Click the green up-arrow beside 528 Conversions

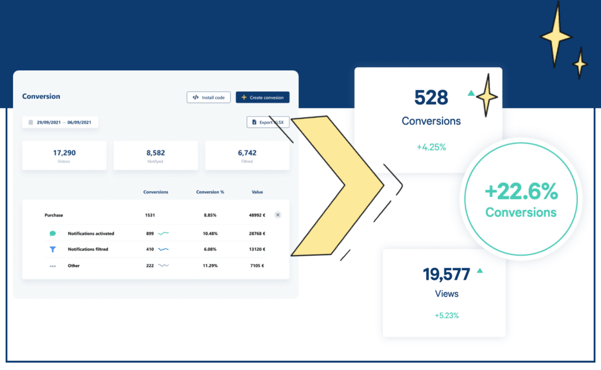point(471,94)
